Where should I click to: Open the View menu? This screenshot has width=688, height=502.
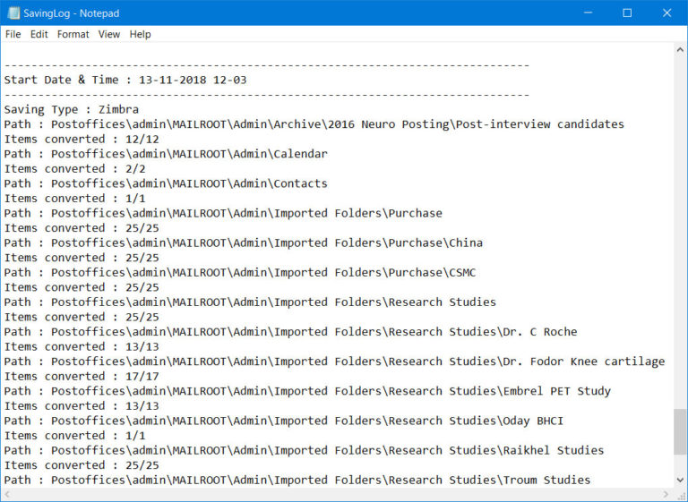pos(109,34)
